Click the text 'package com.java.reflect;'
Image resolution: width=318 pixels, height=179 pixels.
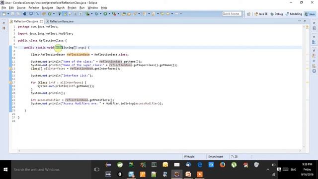[38, 26]
